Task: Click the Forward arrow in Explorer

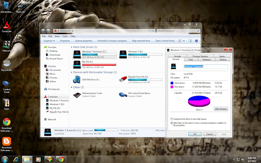Action: (x=48, y=31)
